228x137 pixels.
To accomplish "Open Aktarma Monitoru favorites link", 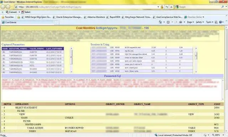I will click(x=94, y=17).
